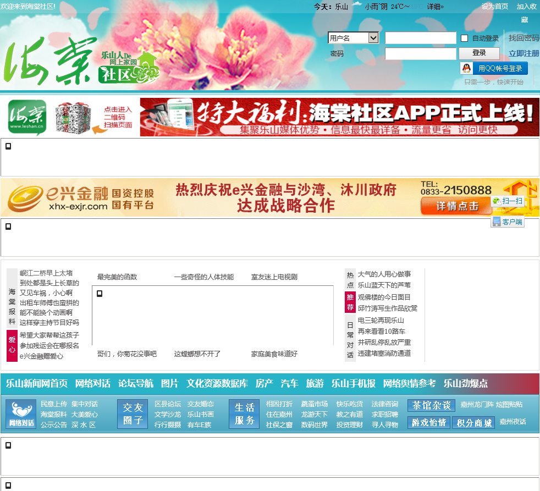Open the 违建堵塞消防通道 link
The width and height of the screenshot is (540, 491).
tap(384, 354)
